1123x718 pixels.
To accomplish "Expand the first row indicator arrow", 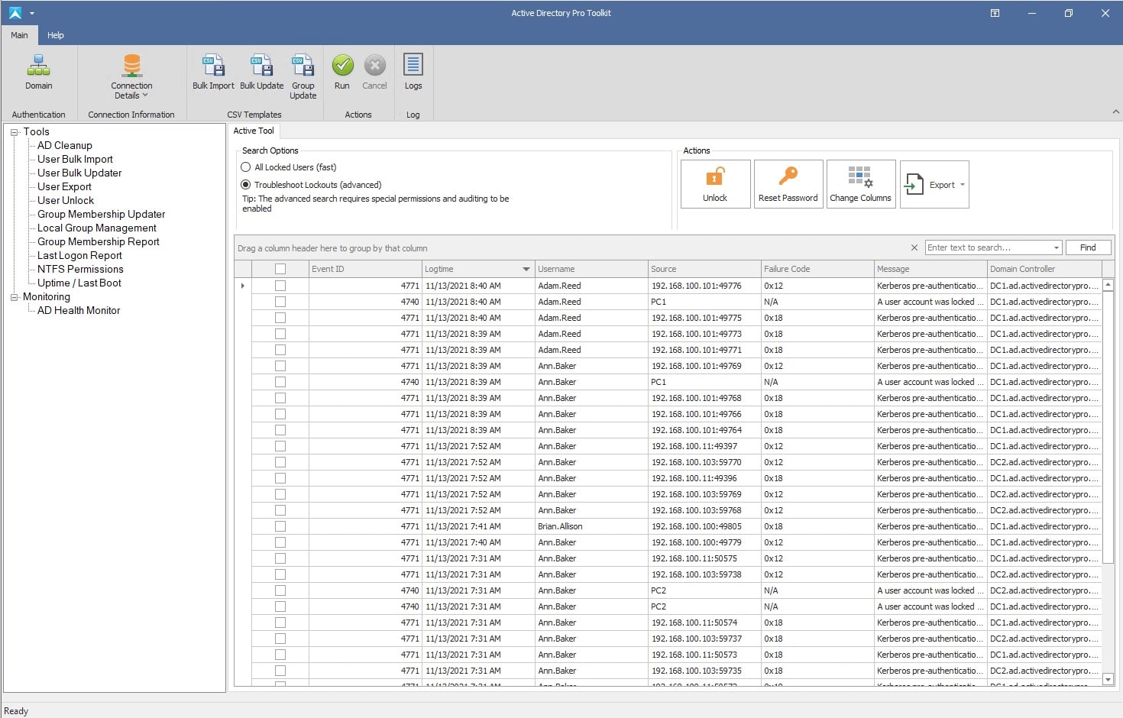I will 243,286.
